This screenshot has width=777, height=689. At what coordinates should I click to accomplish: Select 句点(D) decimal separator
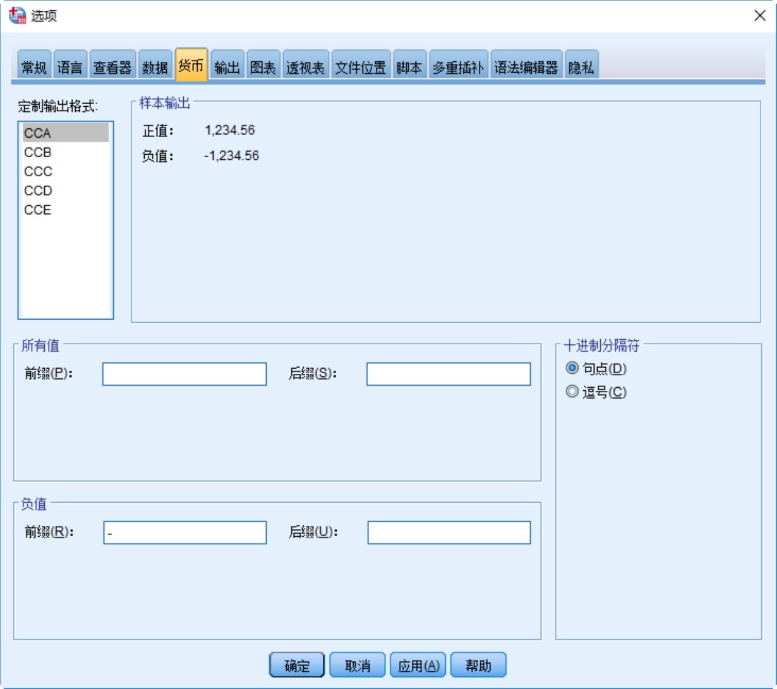pyautogui.click(x=596, y=369)
